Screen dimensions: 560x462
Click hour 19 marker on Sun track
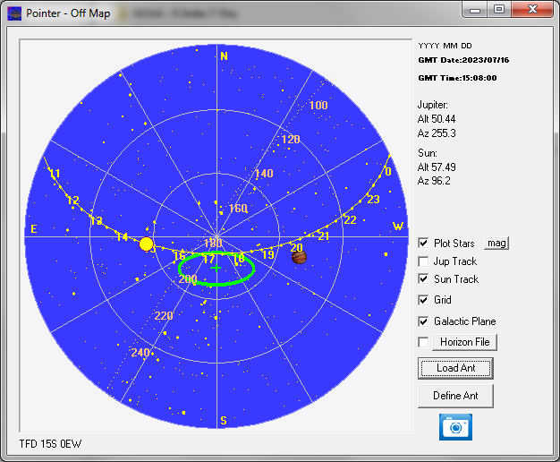click(x=267, y=254)
